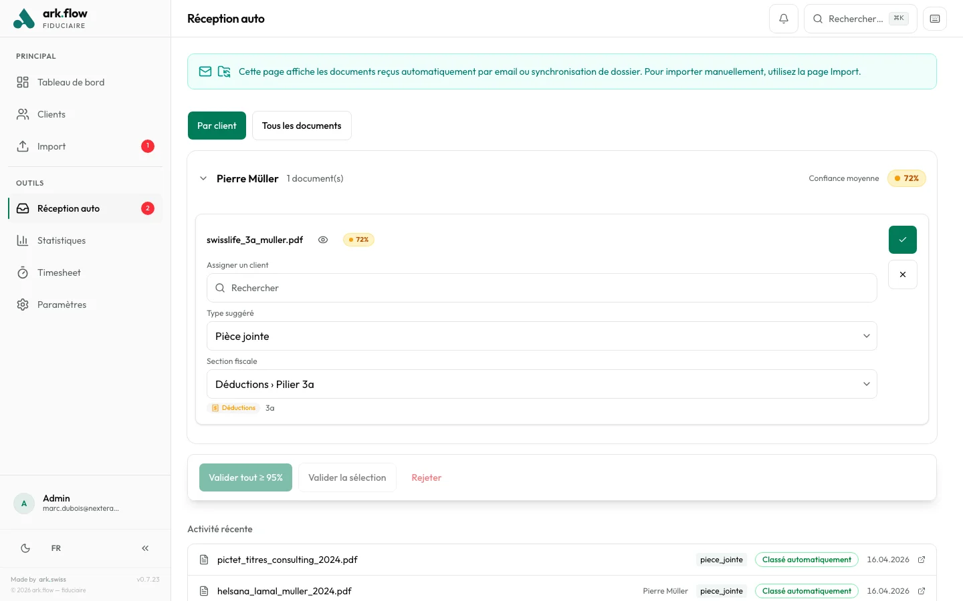963x601 pixels.
Task: Open the Type suggéré dropdown
Action: [x=542, y=336]
